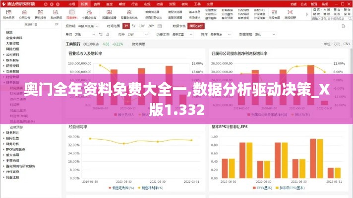Click the 新股IPO toolbar link

click(259, 10)
